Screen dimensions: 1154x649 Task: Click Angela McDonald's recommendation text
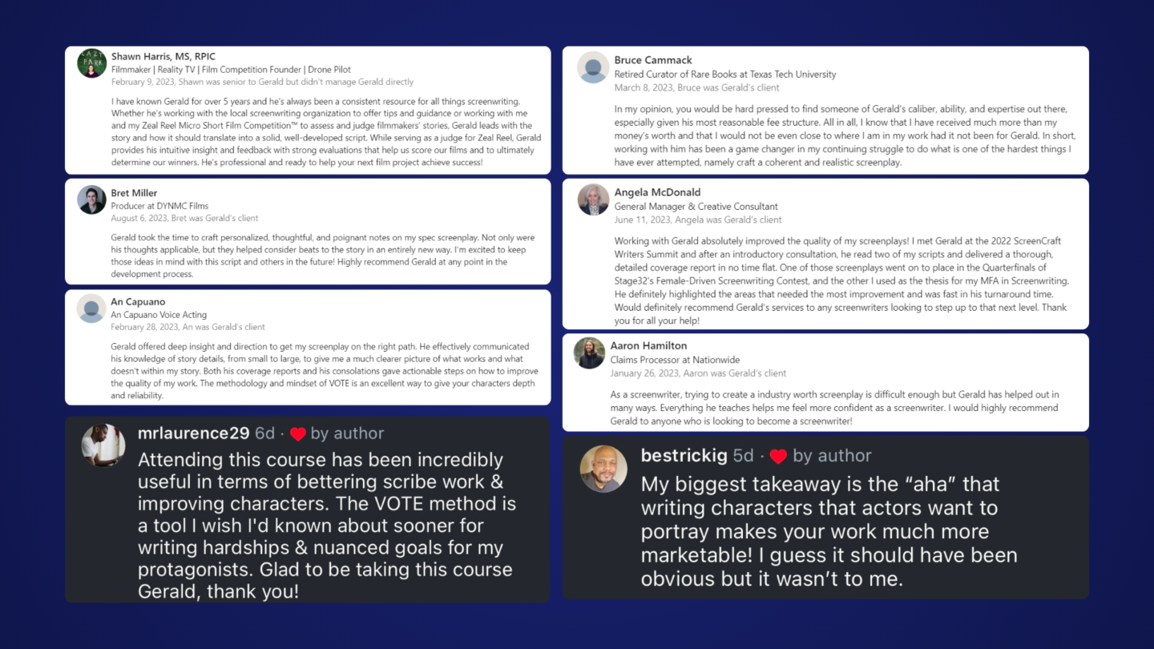click(x=841, y=280)
